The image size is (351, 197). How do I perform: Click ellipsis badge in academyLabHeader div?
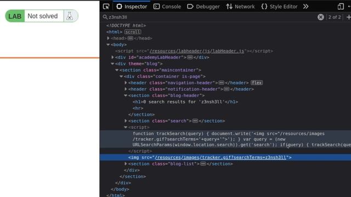190,57
